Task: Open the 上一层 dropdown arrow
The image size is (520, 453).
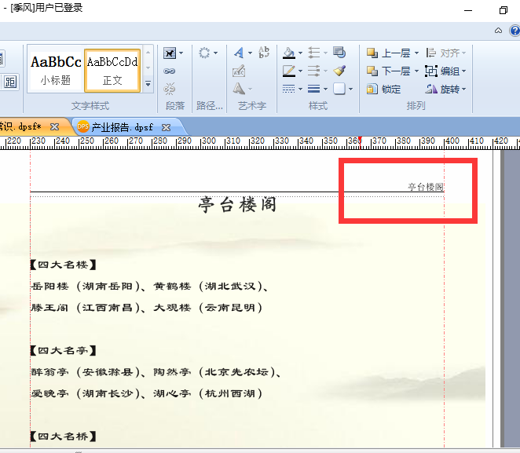Action: click(x=416, y=53)
